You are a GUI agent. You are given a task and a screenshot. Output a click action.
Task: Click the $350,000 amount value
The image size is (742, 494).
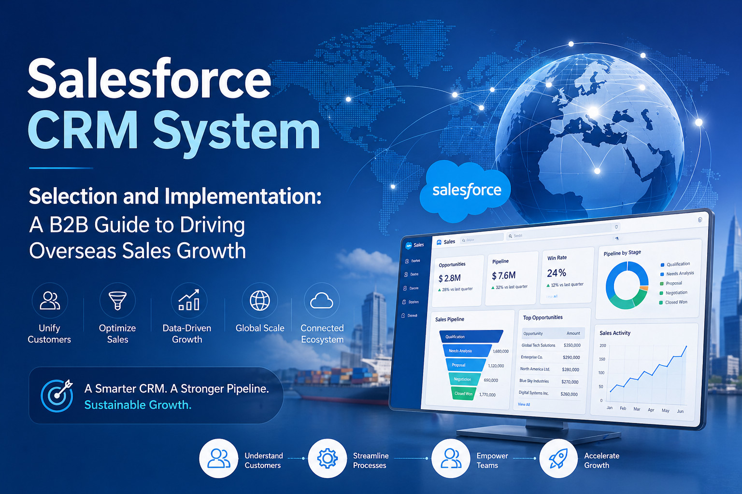tap(572, 345)
